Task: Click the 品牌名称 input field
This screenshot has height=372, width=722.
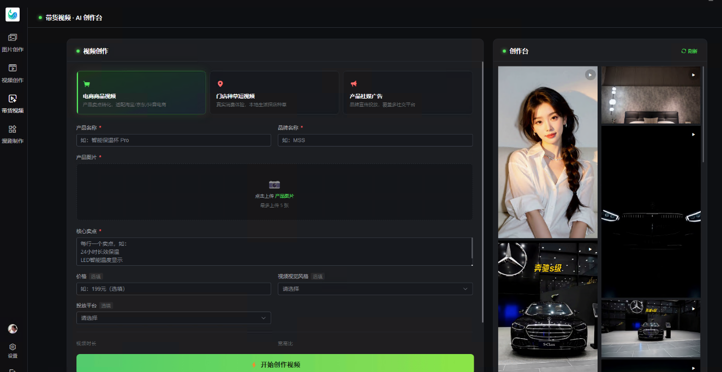Action: 375,140
